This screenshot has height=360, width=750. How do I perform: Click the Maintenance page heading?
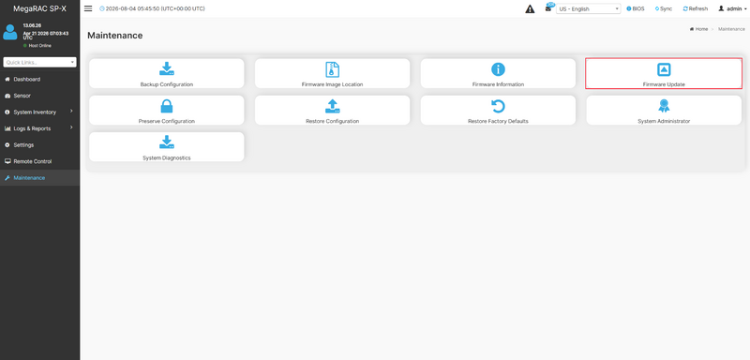[114, 36]
